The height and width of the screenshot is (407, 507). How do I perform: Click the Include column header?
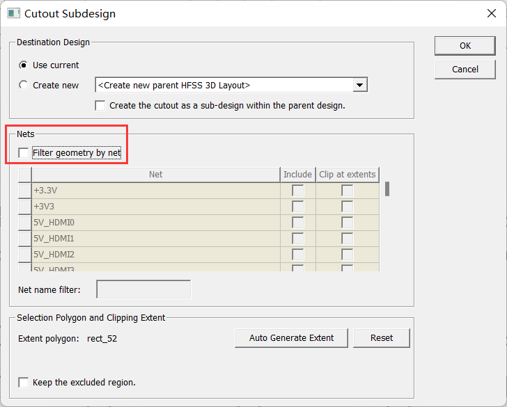298,175
